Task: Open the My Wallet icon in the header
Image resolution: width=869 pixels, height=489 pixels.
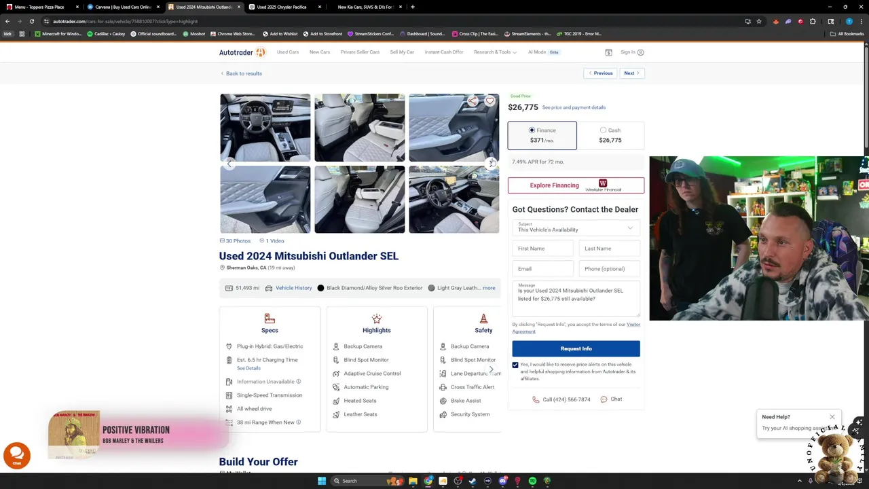Action: (608, 52)
